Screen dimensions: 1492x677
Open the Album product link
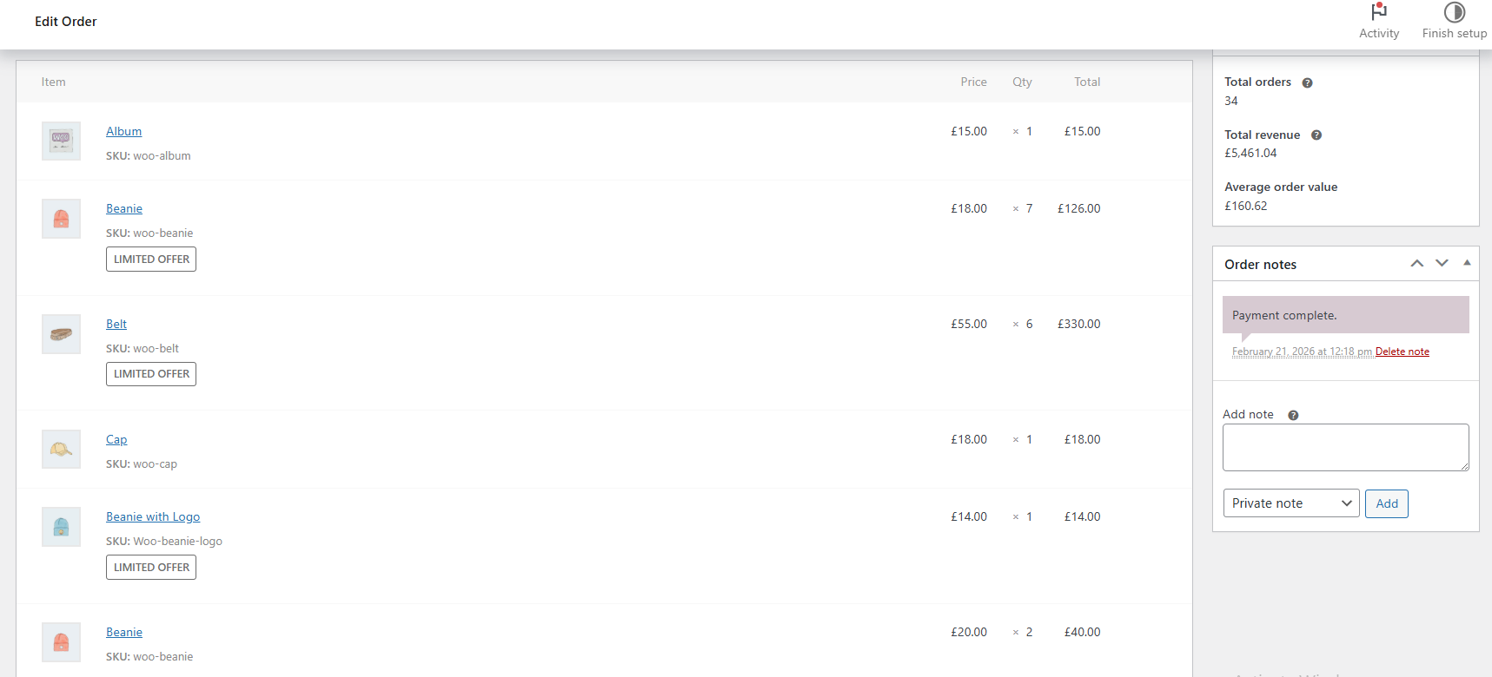(x=123, y=131)
